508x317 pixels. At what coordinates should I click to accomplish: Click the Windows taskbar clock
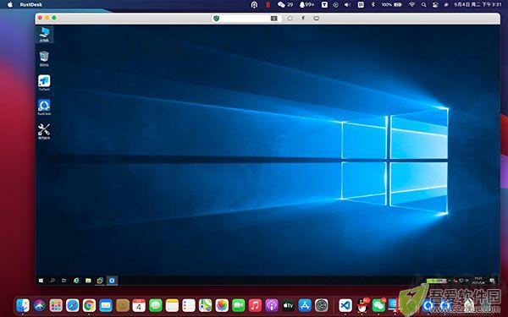point(478,281)
